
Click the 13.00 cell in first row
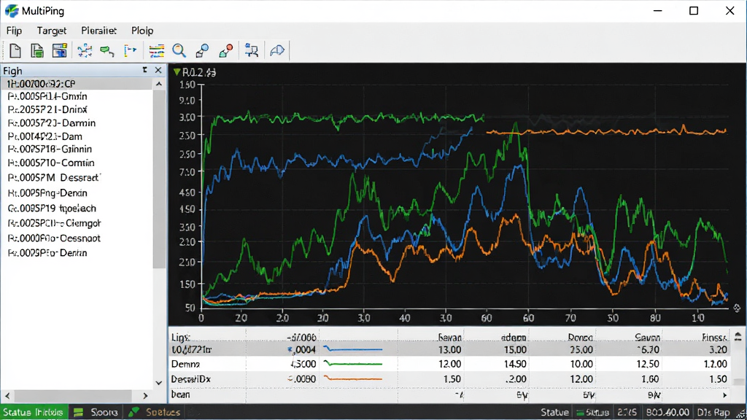[449, 349]
